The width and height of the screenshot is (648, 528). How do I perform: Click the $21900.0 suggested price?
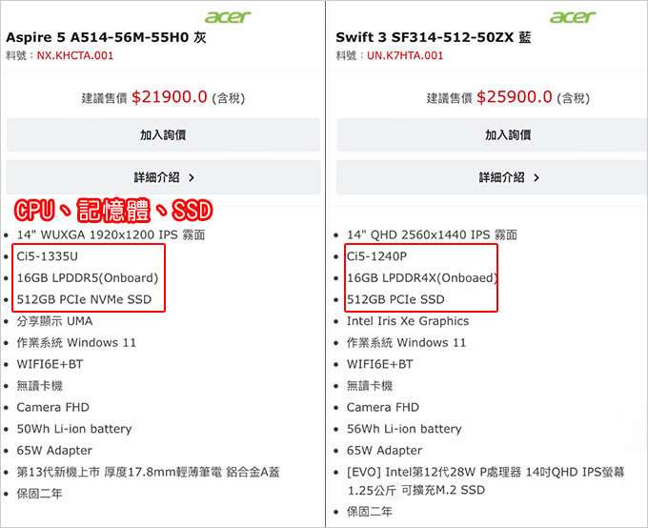[x=170, y=97]
